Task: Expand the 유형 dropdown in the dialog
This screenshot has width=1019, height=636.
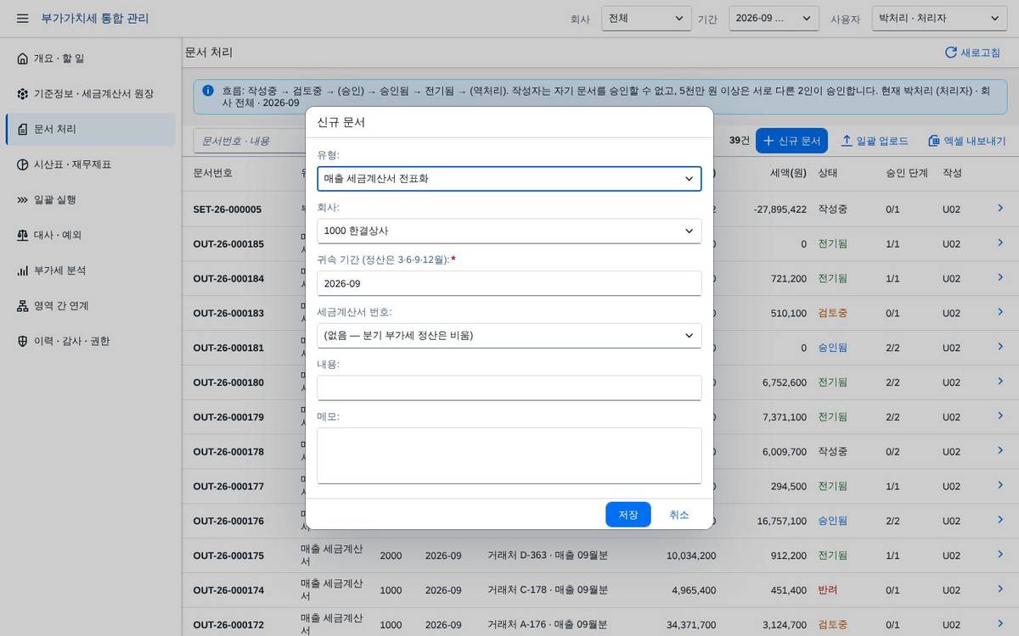Action: pos(509,179)
